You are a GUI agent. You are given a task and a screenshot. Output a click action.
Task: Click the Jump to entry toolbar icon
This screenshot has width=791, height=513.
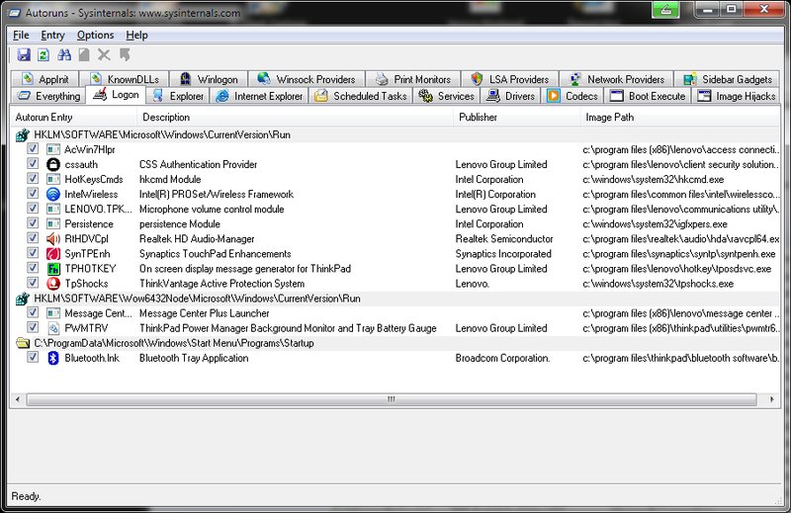pos(125,54)
